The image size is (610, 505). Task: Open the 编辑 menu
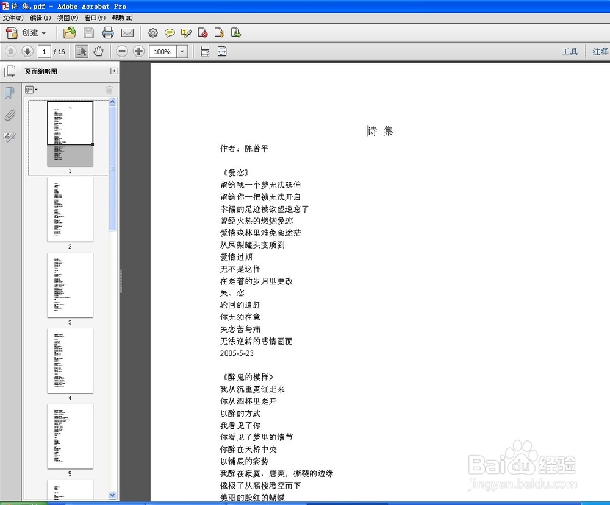[x=40, y=18]
